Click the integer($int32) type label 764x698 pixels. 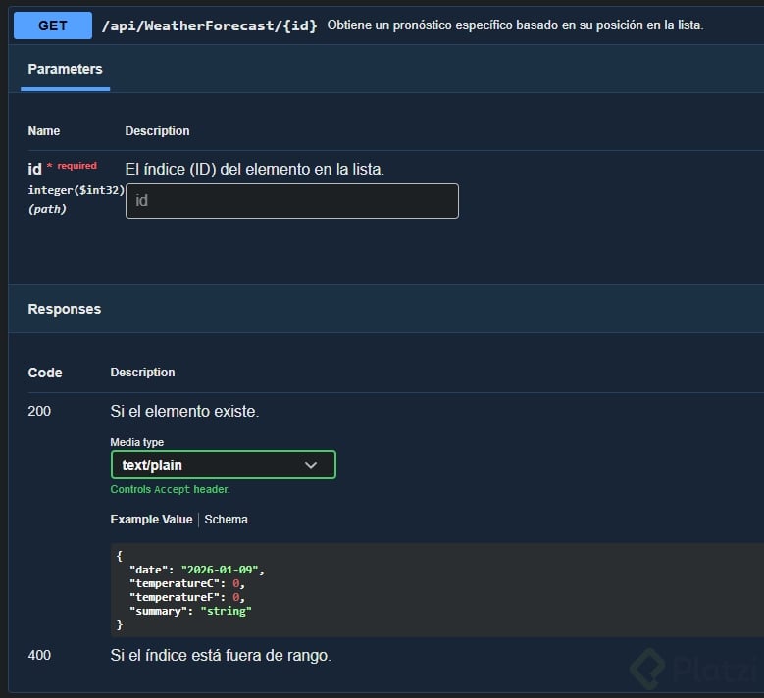pos(76,190)
